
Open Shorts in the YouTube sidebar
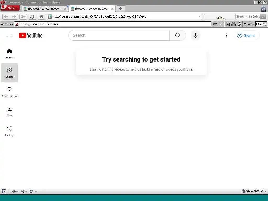click(x=9, y=73)
